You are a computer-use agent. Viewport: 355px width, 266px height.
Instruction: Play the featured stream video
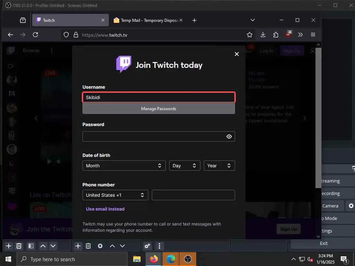[49, 161]
